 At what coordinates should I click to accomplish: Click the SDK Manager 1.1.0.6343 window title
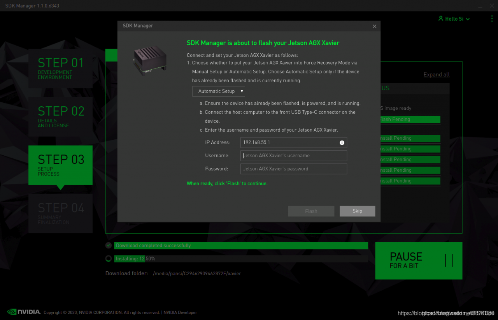pos(32,6)
